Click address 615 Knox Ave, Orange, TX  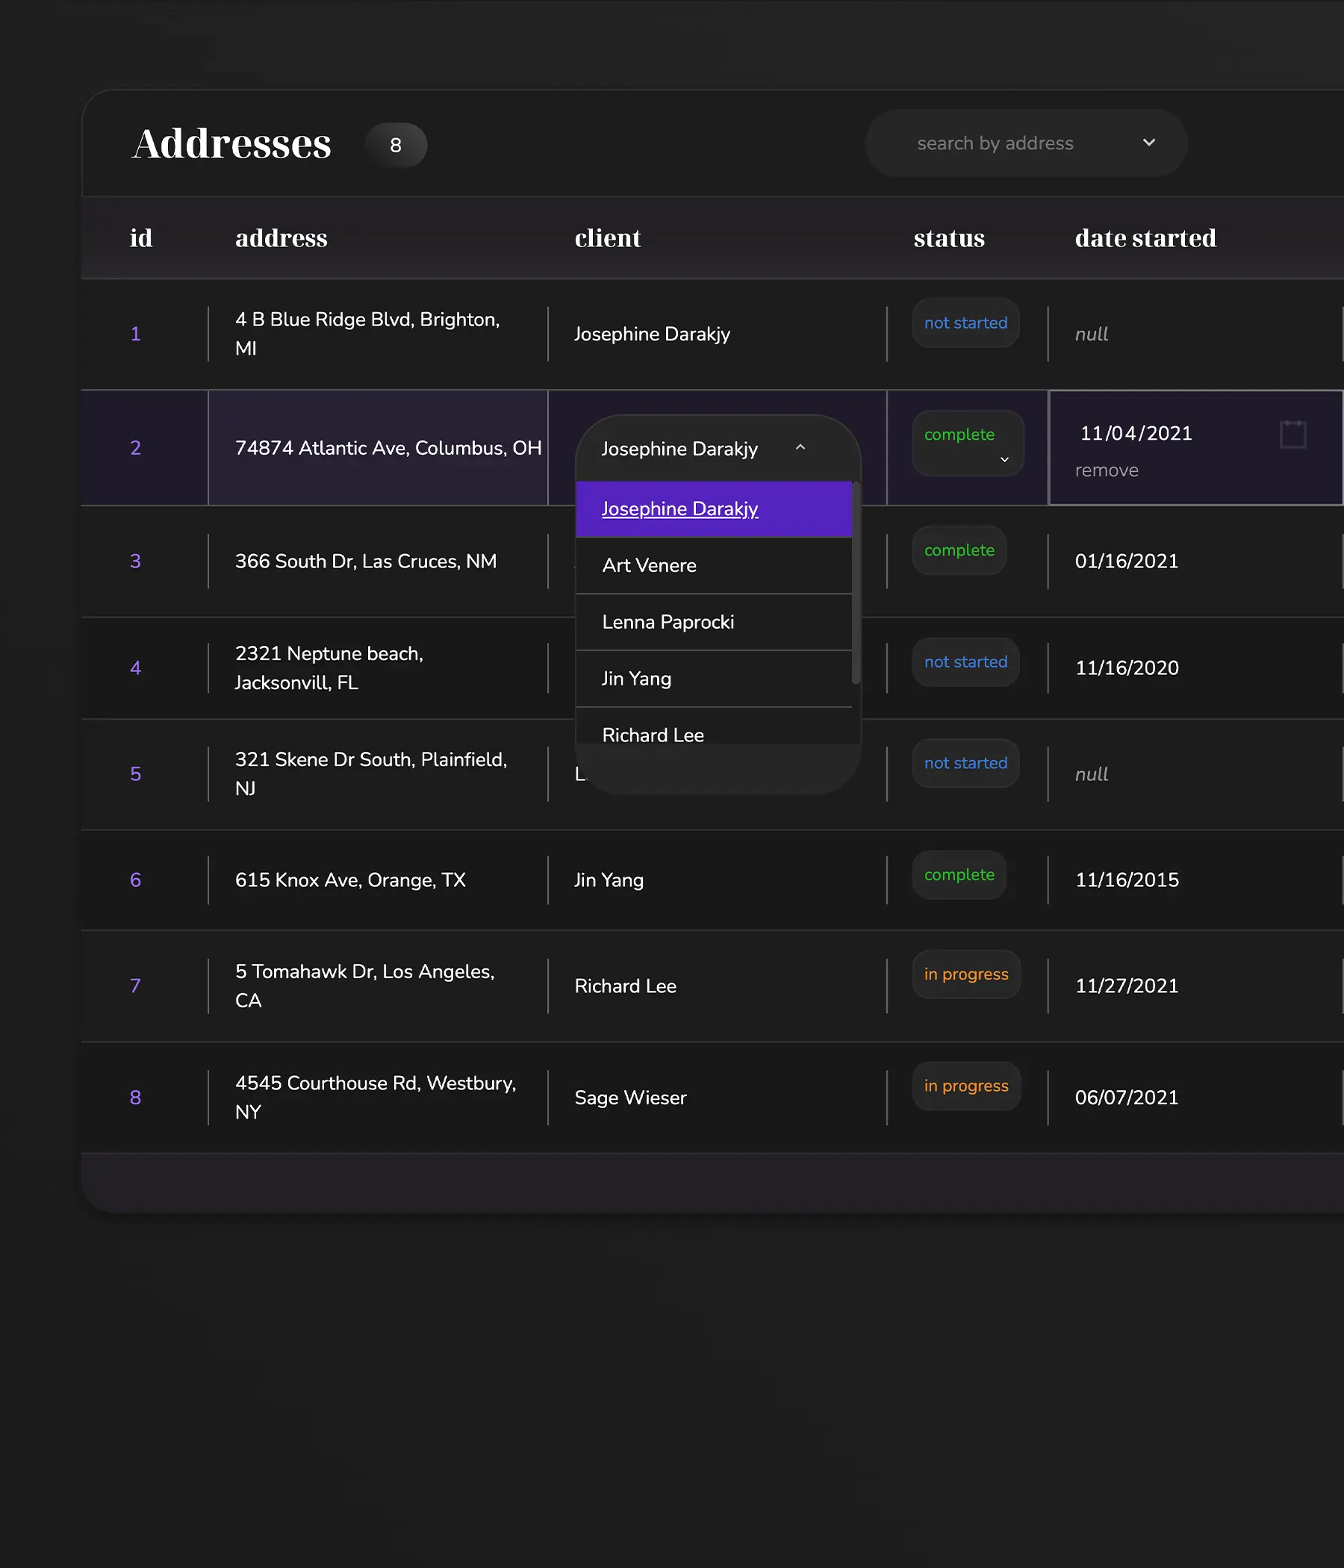[349, 880]
